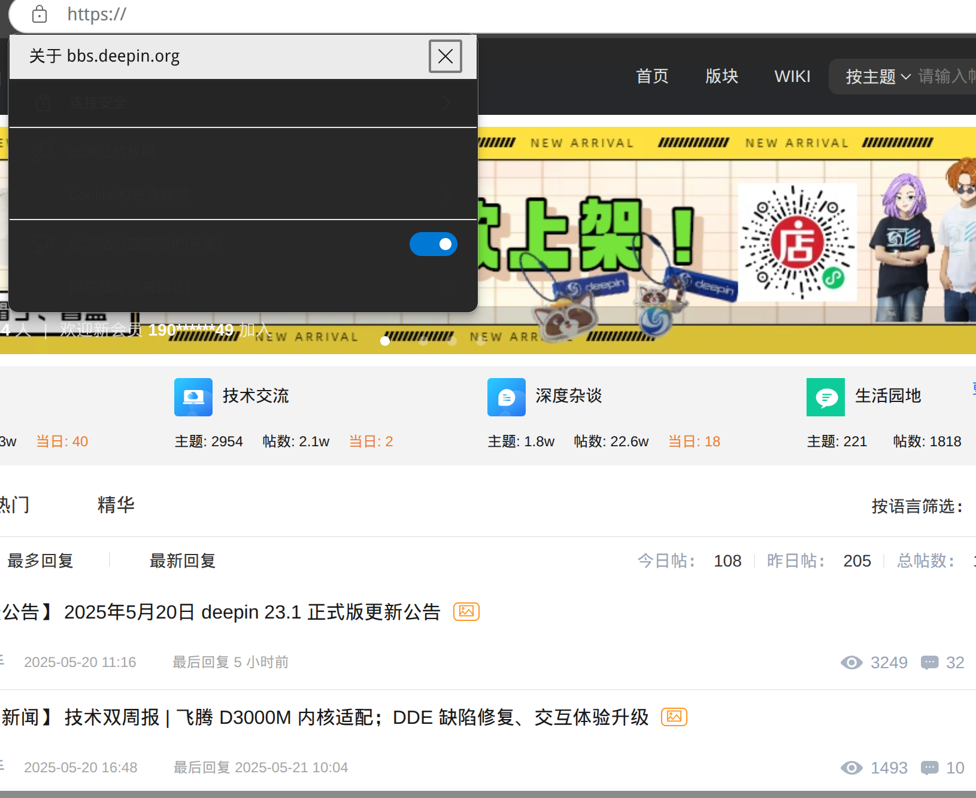Click 最后回复 2025-05-21 10:04 text

point(260,767)
